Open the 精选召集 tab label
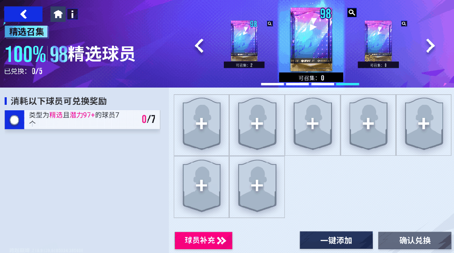 [27, 32]
